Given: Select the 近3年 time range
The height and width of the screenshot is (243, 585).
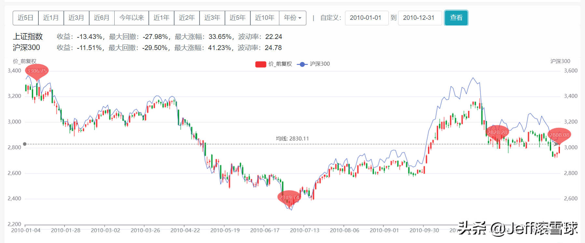Looking at the screenshot, I should pyautogui.click(x=212, y=18).
